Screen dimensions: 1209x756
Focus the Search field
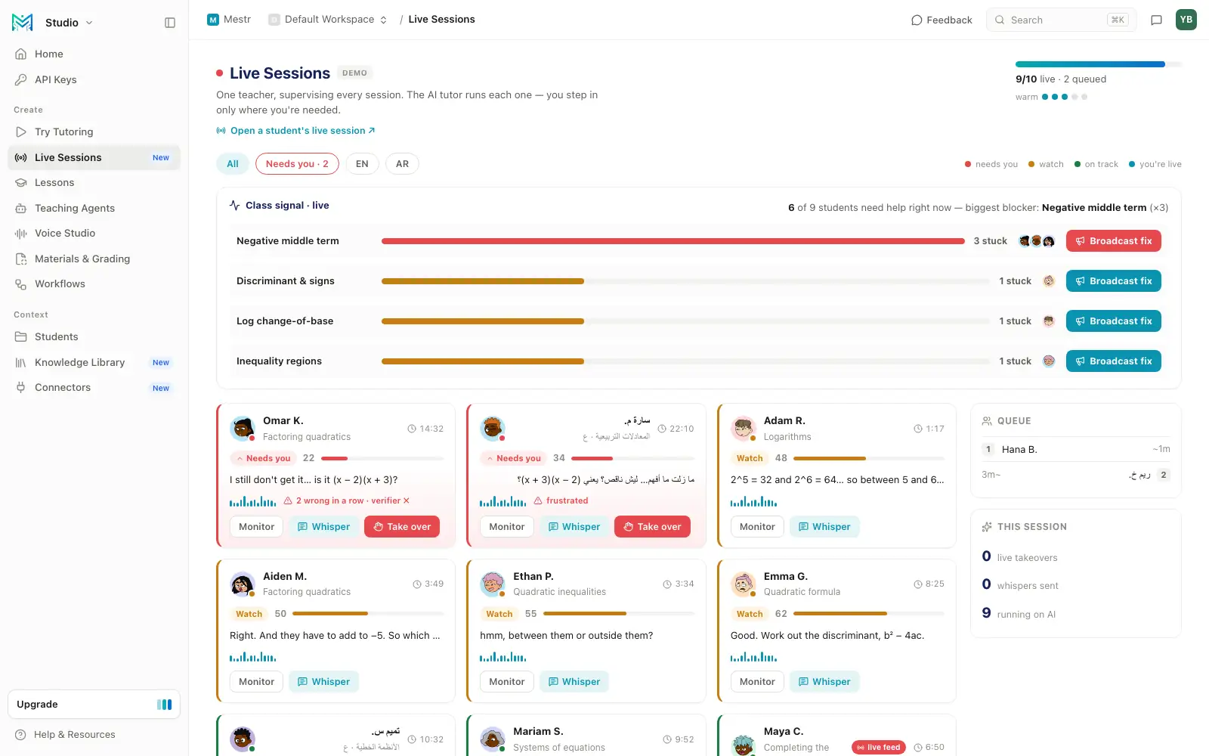click(x=1061, y=20)
